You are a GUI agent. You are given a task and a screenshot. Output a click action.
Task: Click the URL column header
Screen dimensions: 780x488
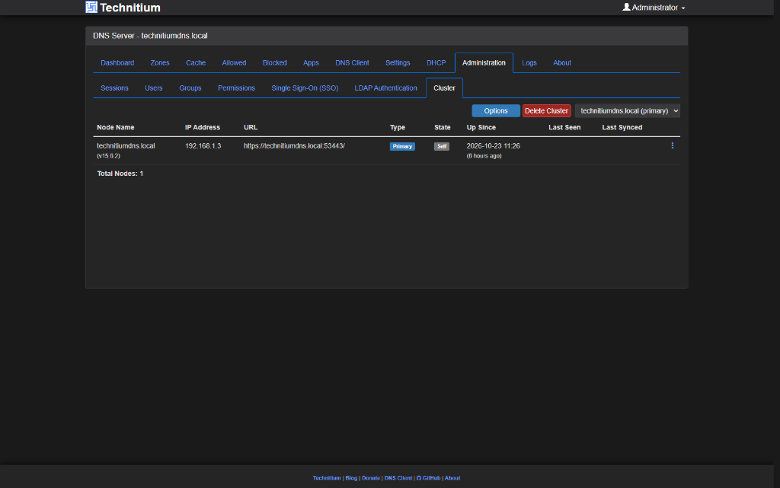coord(251,127)
